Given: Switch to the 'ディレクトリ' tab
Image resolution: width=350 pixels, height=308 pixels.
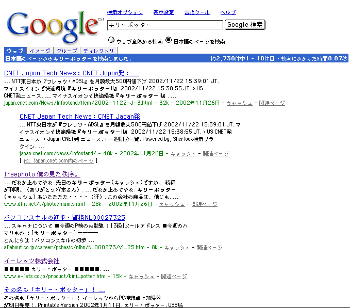Looking at the screenshot, I should coord(98,51).
